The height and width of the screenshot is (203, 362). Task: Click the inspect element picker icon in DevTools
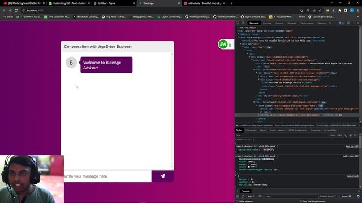click(x=238, y=23)
